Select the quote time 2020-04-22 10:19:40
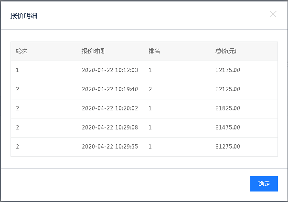This screenshot has height=202, width=288. pos(110,89)
